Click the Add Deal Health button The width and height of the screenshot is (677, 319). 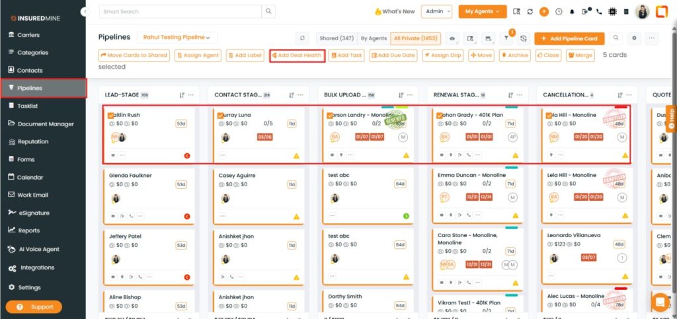(297, 55)
